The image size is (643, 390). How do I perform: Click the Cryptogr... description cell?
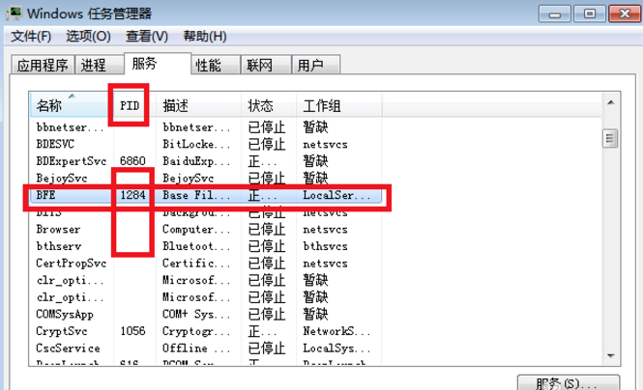[x=196, y=331]
